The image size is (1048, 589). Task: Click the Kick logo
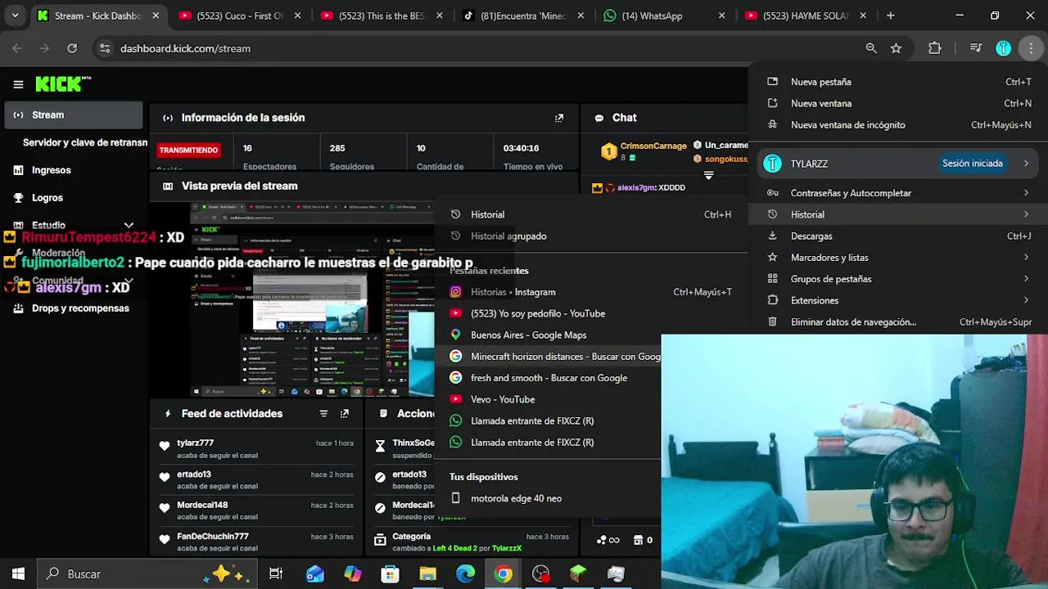[63, 83]
